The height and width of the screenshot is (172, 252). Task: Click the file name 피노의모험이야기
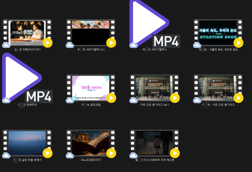[x=91, y=160]
